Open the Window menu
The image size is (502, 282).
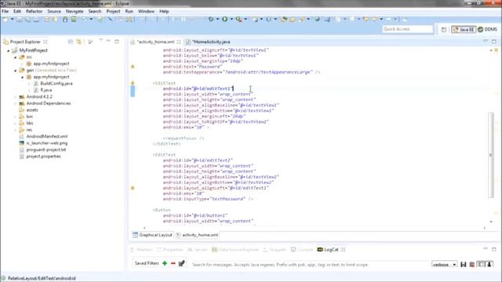click(x=146, y=11)
